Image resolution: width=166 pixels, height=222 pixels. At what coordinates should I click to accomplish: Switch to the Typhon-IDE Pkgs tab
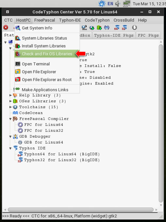(x=114, y=35)
